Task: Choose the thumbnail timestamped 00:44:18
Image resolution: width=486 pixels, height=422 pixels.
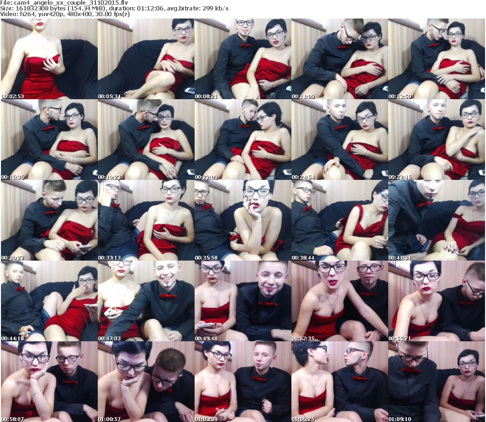Action: click(49, 301)
